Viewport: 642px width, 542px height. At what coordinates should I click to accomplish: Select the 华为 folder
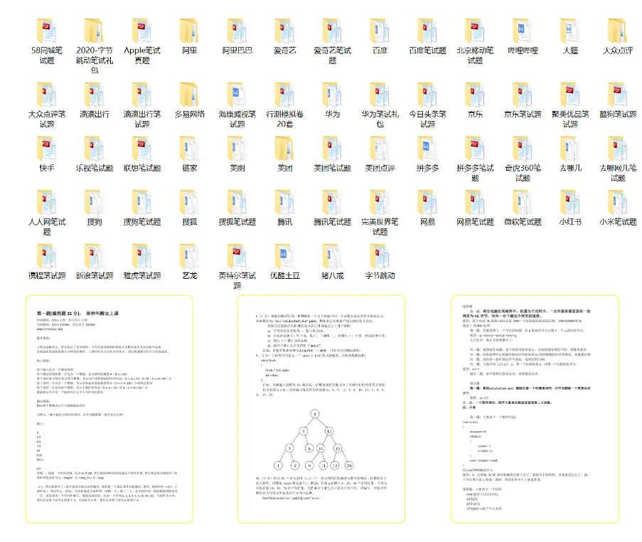click(x=333, y=95)
